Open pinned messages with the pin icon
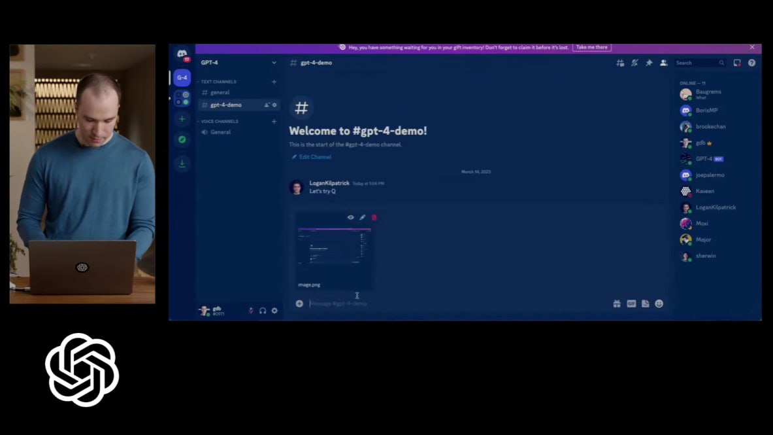This screenshot has width=773, height=435. [649, 63]
